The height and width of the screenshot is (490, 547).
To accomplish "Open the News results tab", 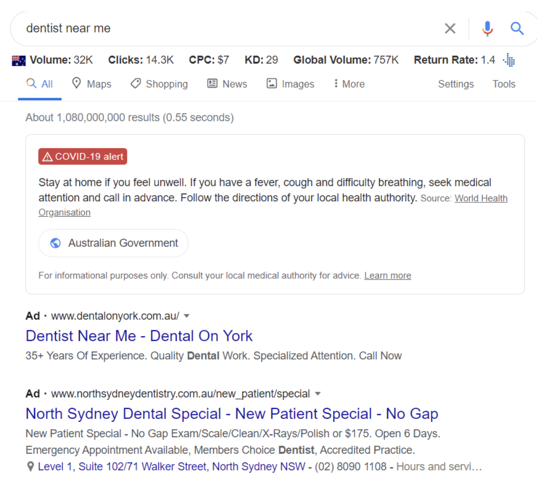I will [227, 84].
